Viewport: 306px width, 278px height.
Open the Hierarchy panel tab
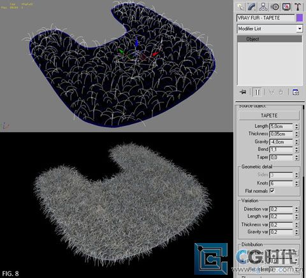click(263, 7)
